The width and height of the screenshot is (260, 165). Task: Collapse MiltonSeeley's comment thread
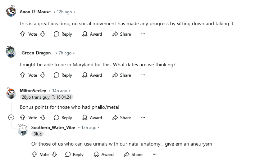click(x=11, y=118)
